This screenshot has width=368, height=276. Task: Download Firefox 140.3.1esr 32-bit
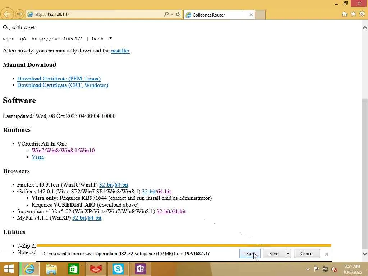pos(106,185)
